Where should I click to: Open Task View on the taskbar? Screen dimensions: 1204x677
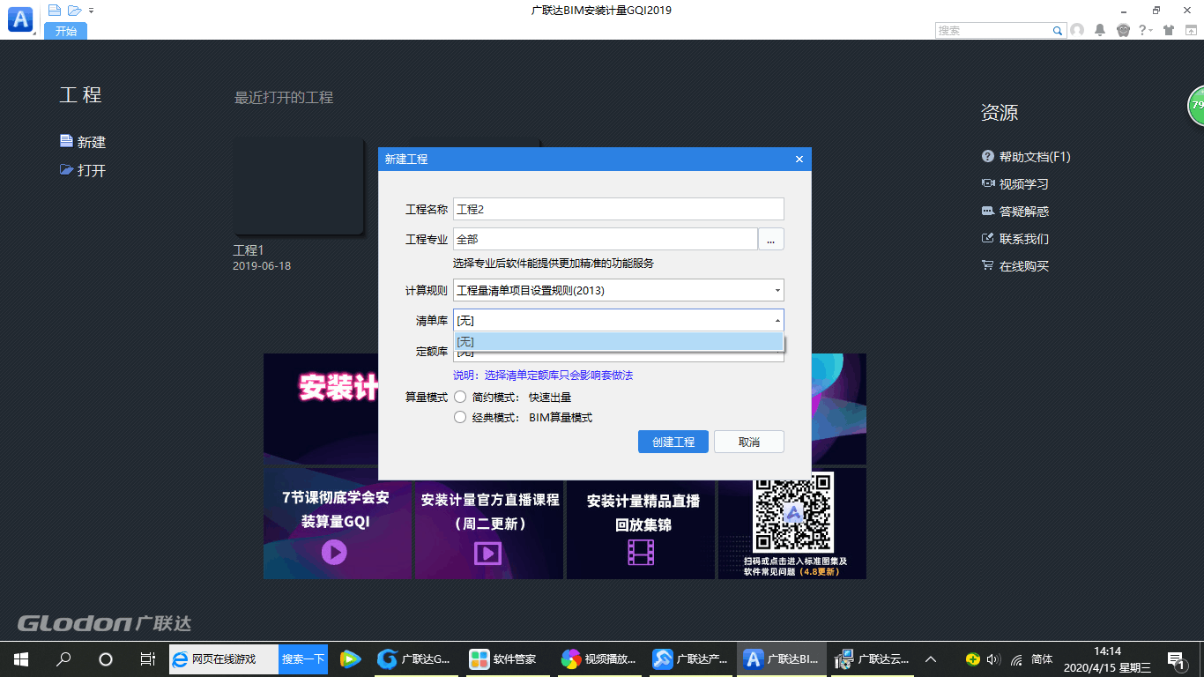[148, 658]
